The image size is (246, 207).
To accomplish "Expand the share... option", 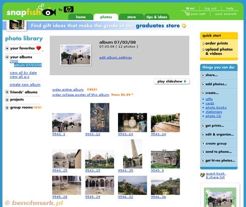I will tap(203, 75).
